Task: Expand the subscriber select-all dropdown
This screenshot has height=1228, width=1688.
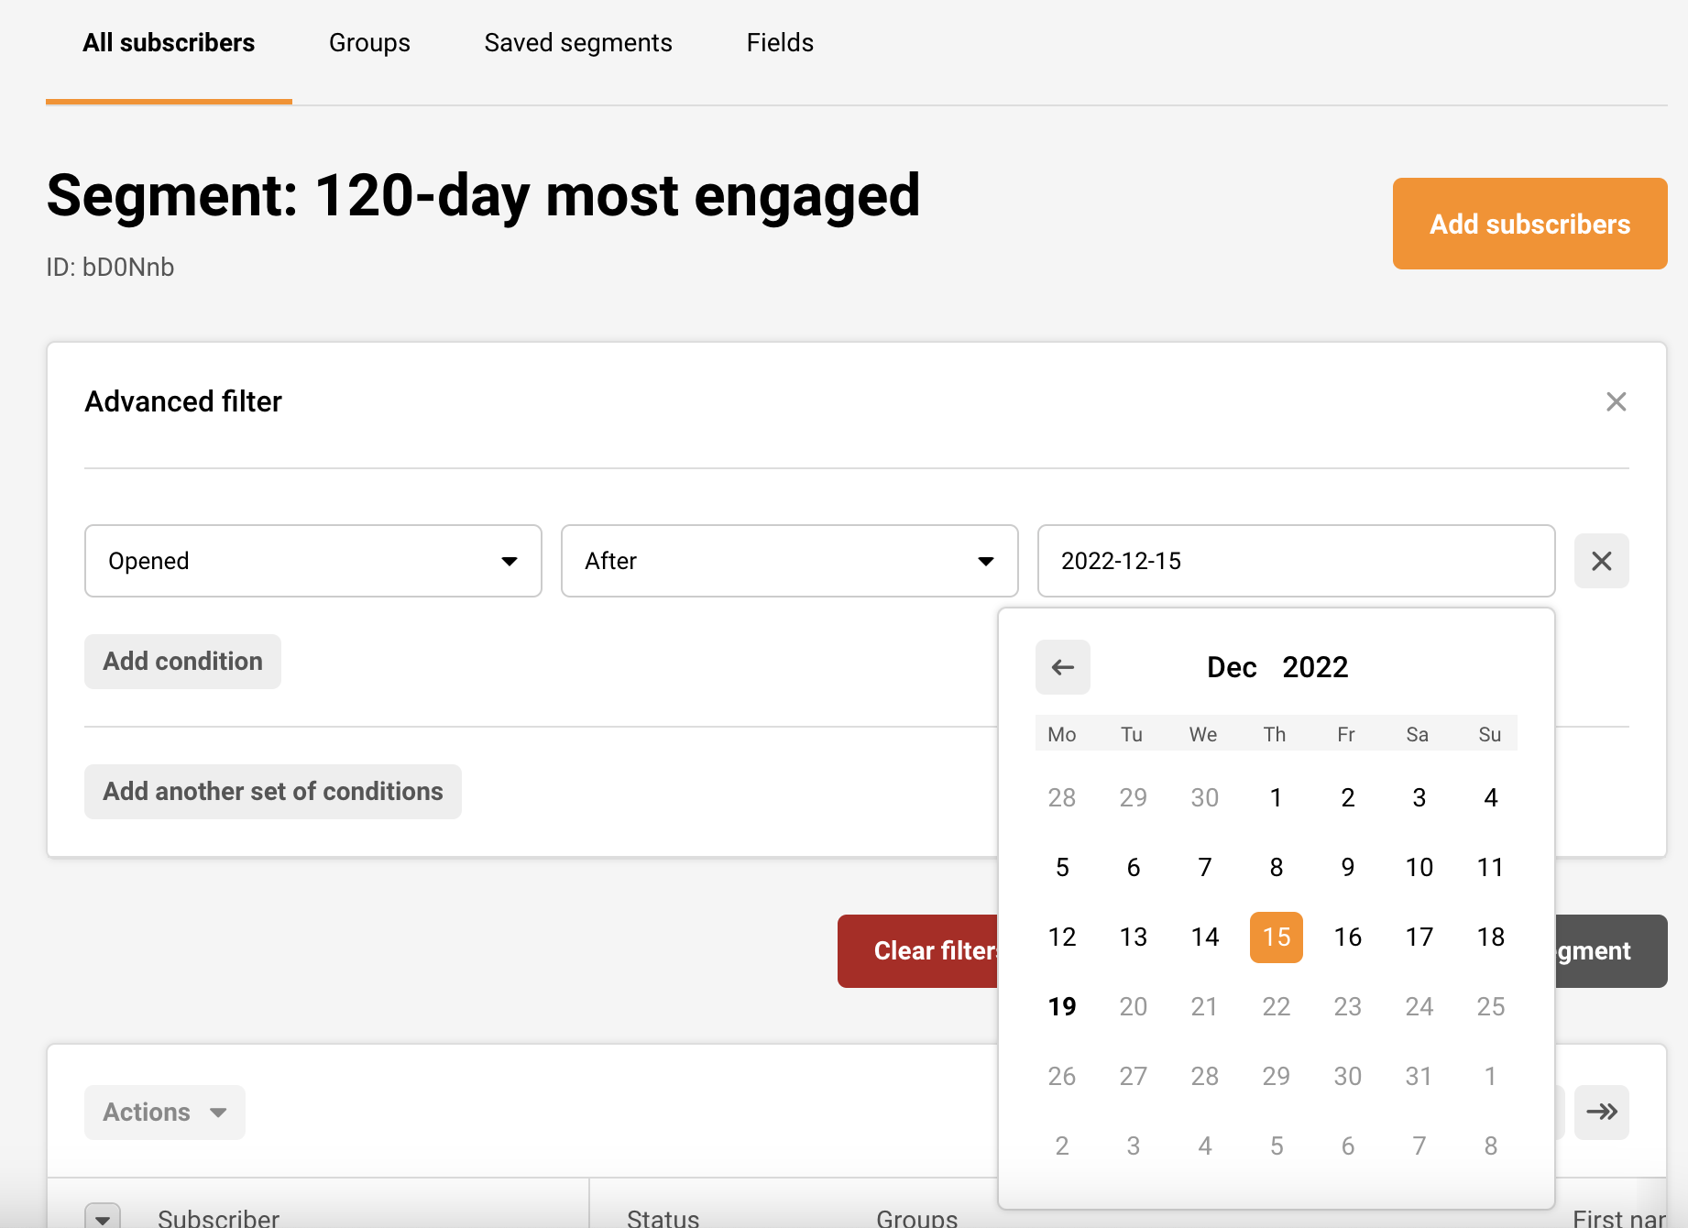Action: pyautogui.click(x=103, y=1218)
